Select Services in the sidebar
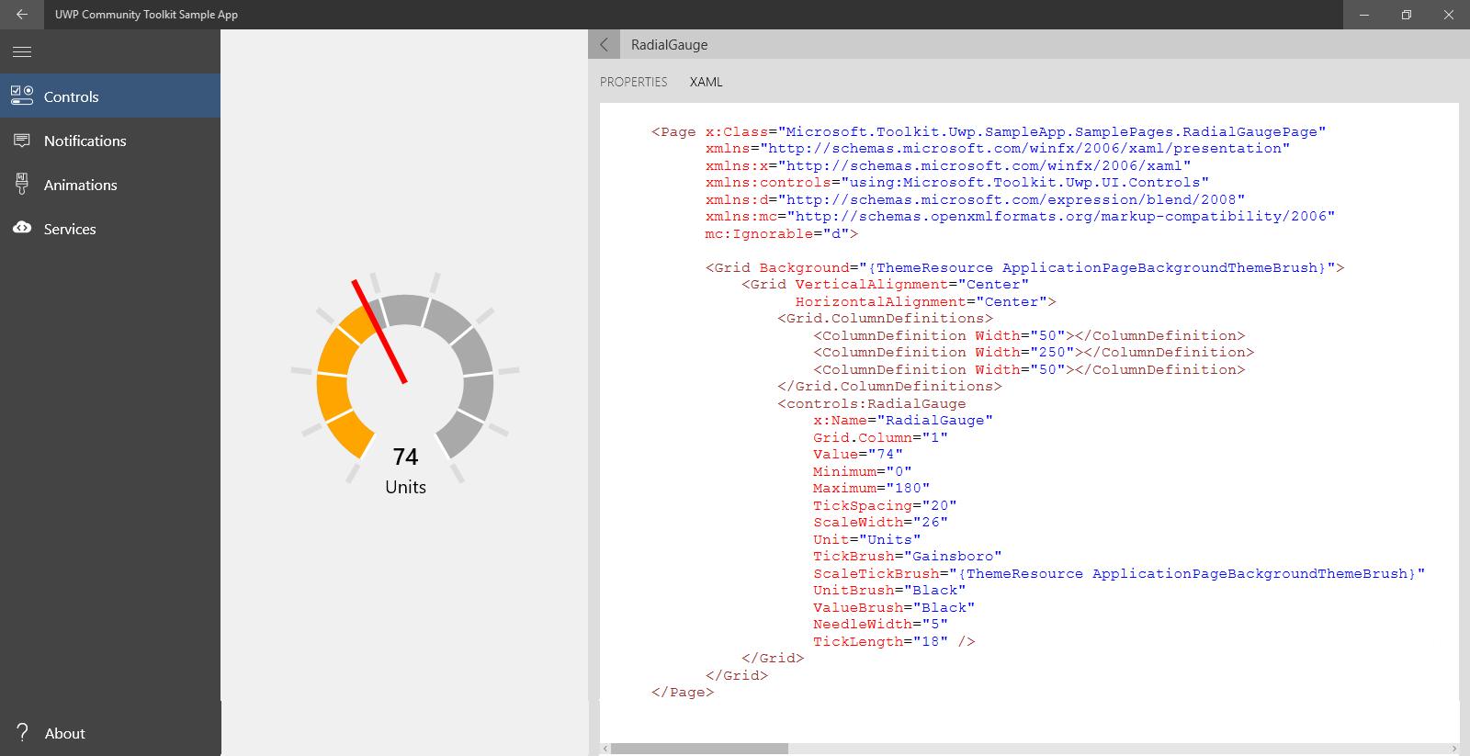 click(x=110, y=229)
